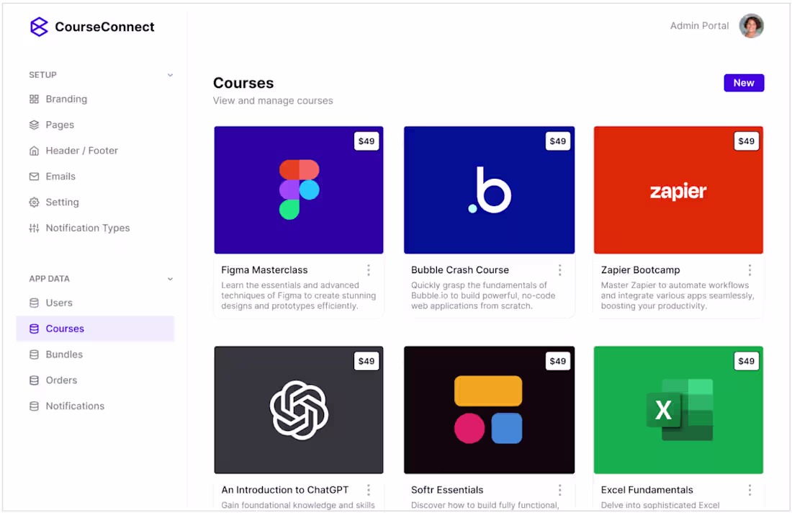Open the Bubble Crash Course title

pyautogui.click(x=459, y=270)
